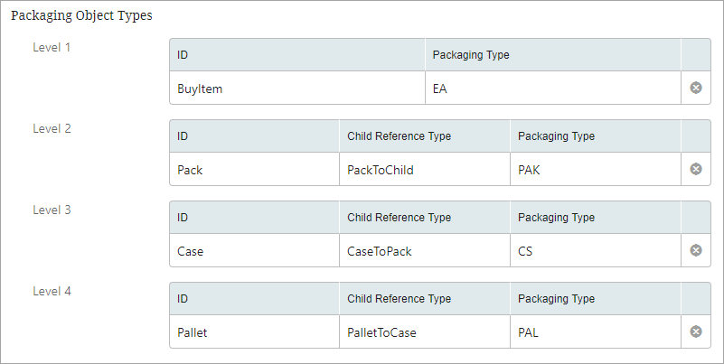The image size is (724, 364).
Task: Click the Packaging Object Types heading
Action: coord(81,15)
